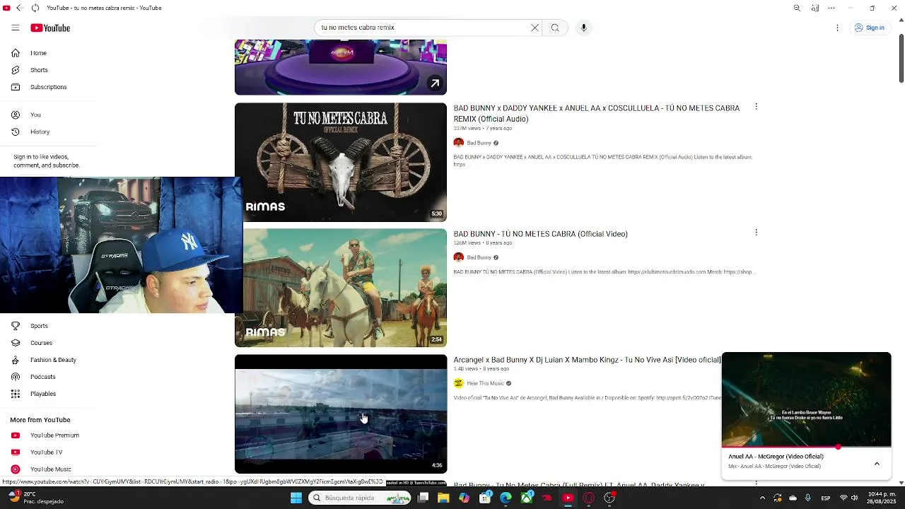Play the Tu No Vive Asi thumbnail
The height and width of the screenshot is (509, 905).
click(341, 414)
